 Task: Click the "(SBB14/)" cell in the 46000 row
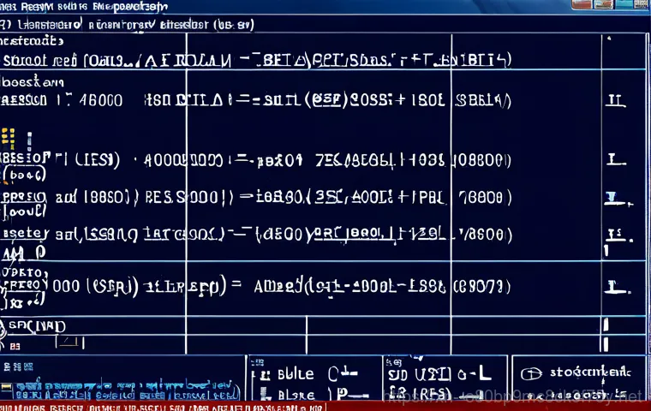(483, 100)
